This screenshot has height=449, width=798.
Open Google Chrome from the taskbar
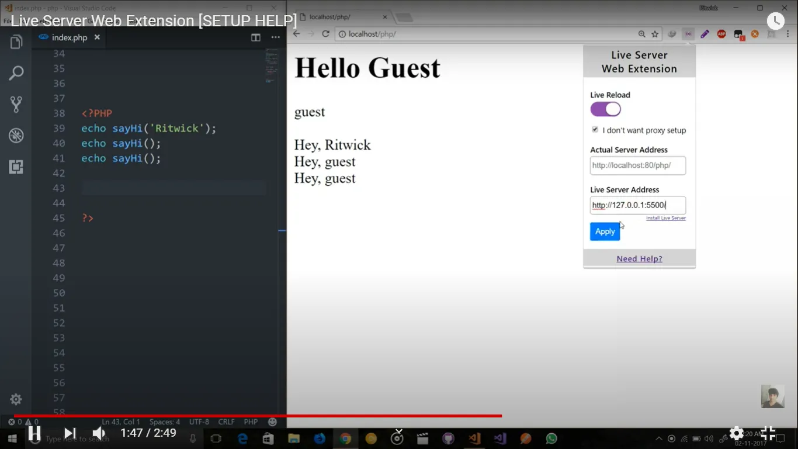click(x=345, y=438)
